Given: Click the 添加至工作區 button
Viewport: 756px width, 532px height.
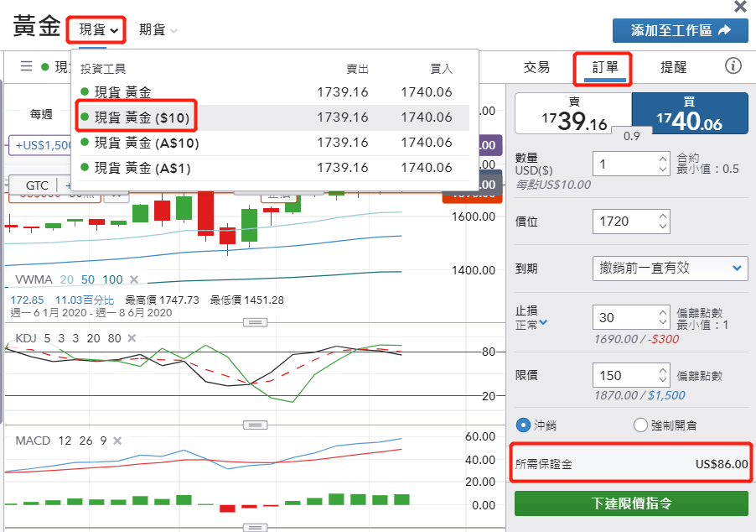Looking at the screenshot, I should pyautogui.click(x=681, y=31).
